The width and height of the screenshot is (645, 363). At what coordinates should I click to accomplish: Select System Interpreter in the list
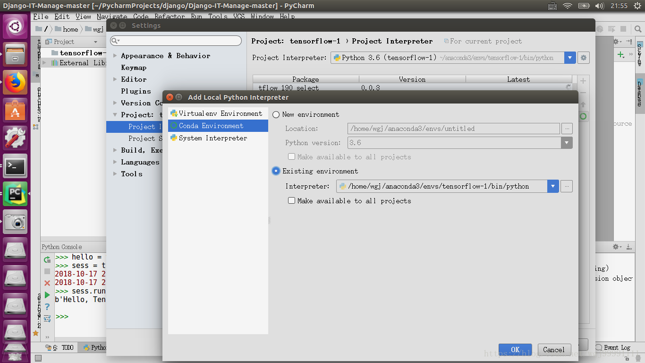click(x=218, y=138)
